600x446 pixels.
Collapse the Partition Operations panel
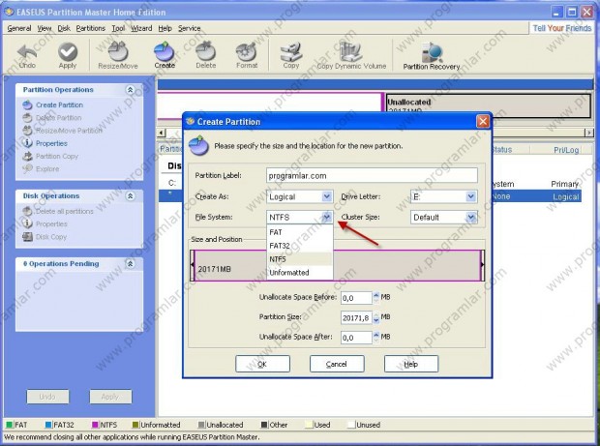[130, 90]
